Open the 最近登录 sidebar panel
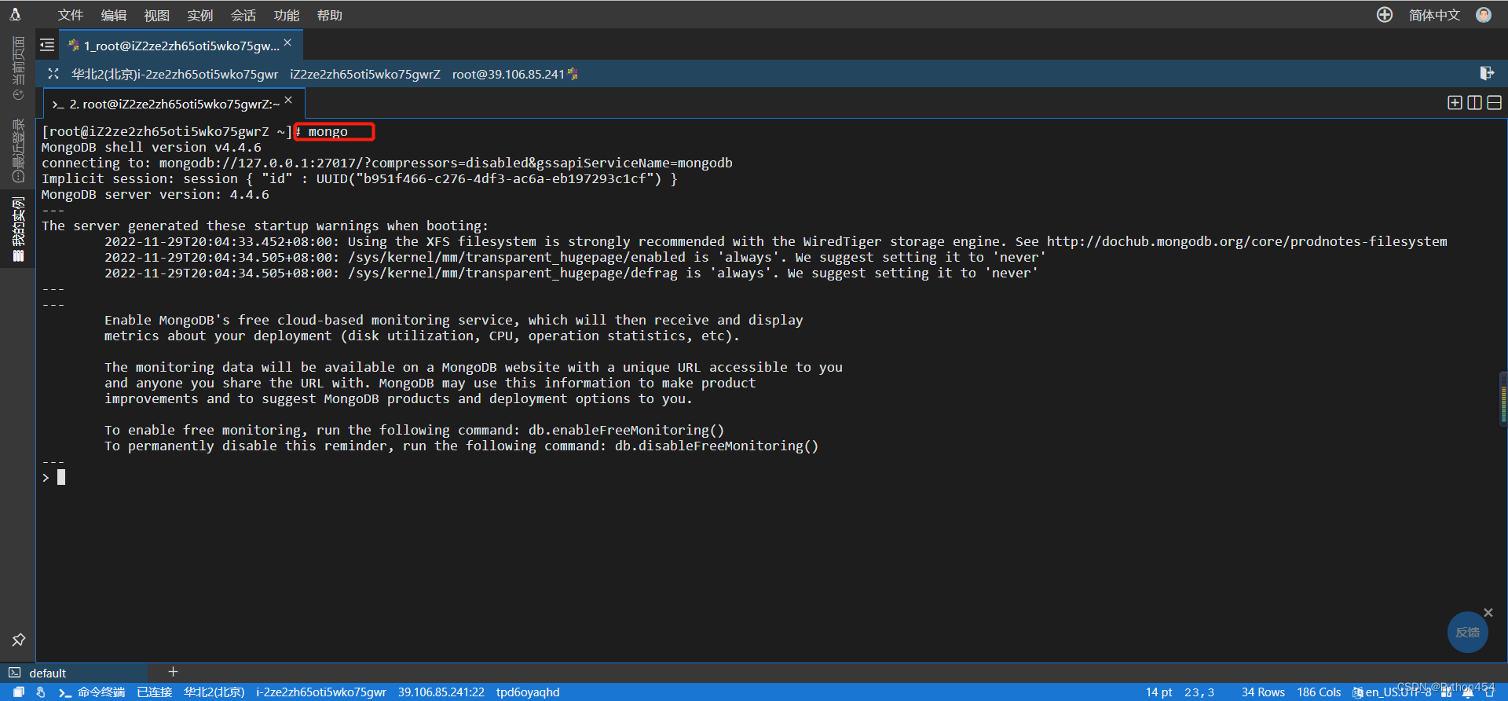Image resolution: width=1508 pixels, height=701 pixels. coord(18,149)
